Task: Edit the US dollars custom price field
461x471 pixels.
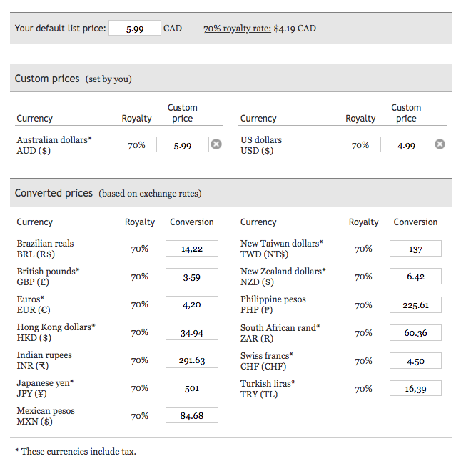Action: pos(406,145)
